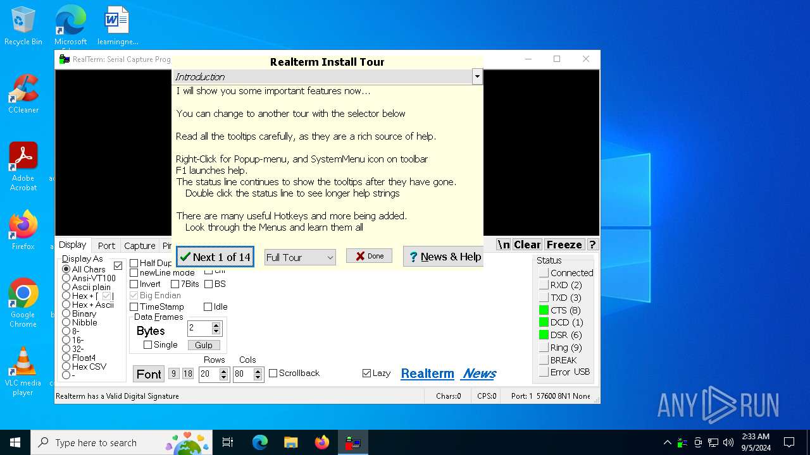
Task: Launch Firefox from the desktop icon
Action: tap(23, 231)
